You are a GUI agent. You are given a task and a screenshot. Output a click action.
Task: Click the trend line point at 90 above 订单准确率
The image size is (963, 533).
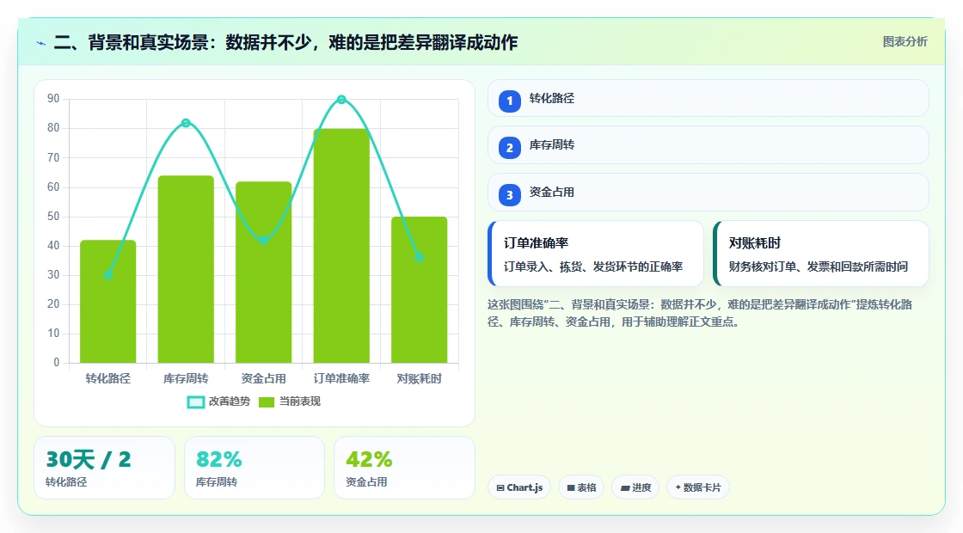click(x=341, y=100)
